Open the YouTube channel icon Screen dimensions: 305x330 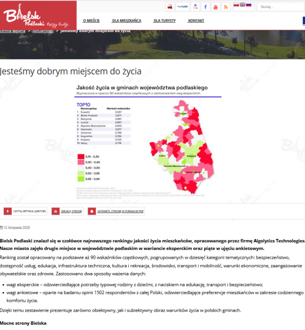[215, 7]
